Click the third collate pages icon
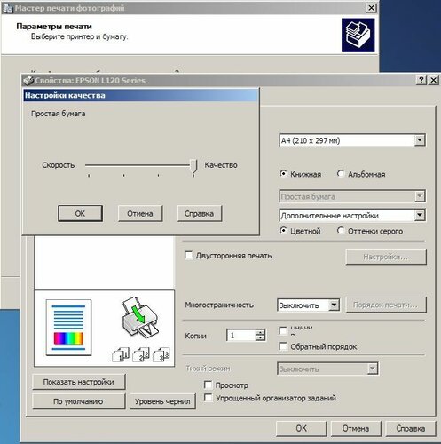Viewport: 441px width, 444px height. point(161,354)
